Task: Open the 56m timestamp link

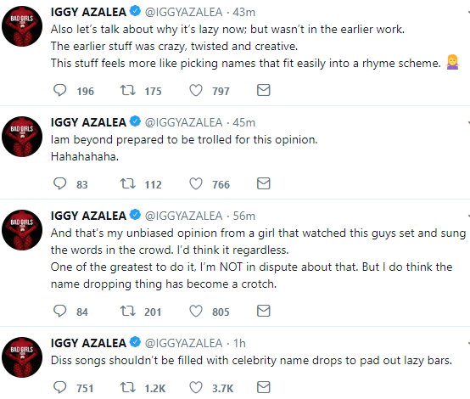Action: pyautogui.click(x=244, y=216)
